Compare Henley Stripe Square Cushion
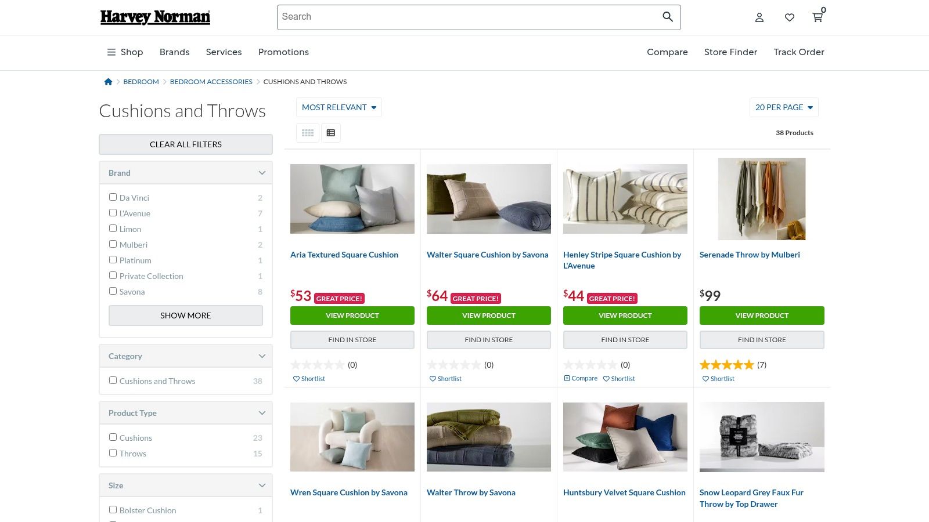 [581, 378]
